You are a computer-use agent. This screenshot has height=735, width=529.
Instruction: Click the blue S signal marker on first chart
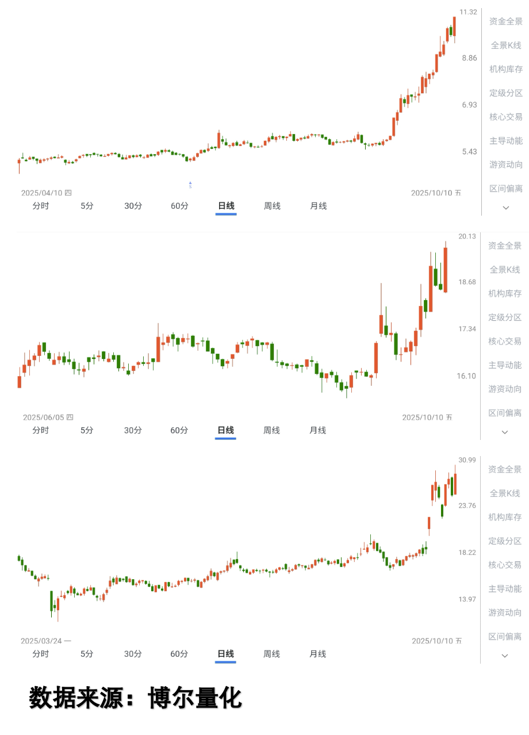pos(190,183)
